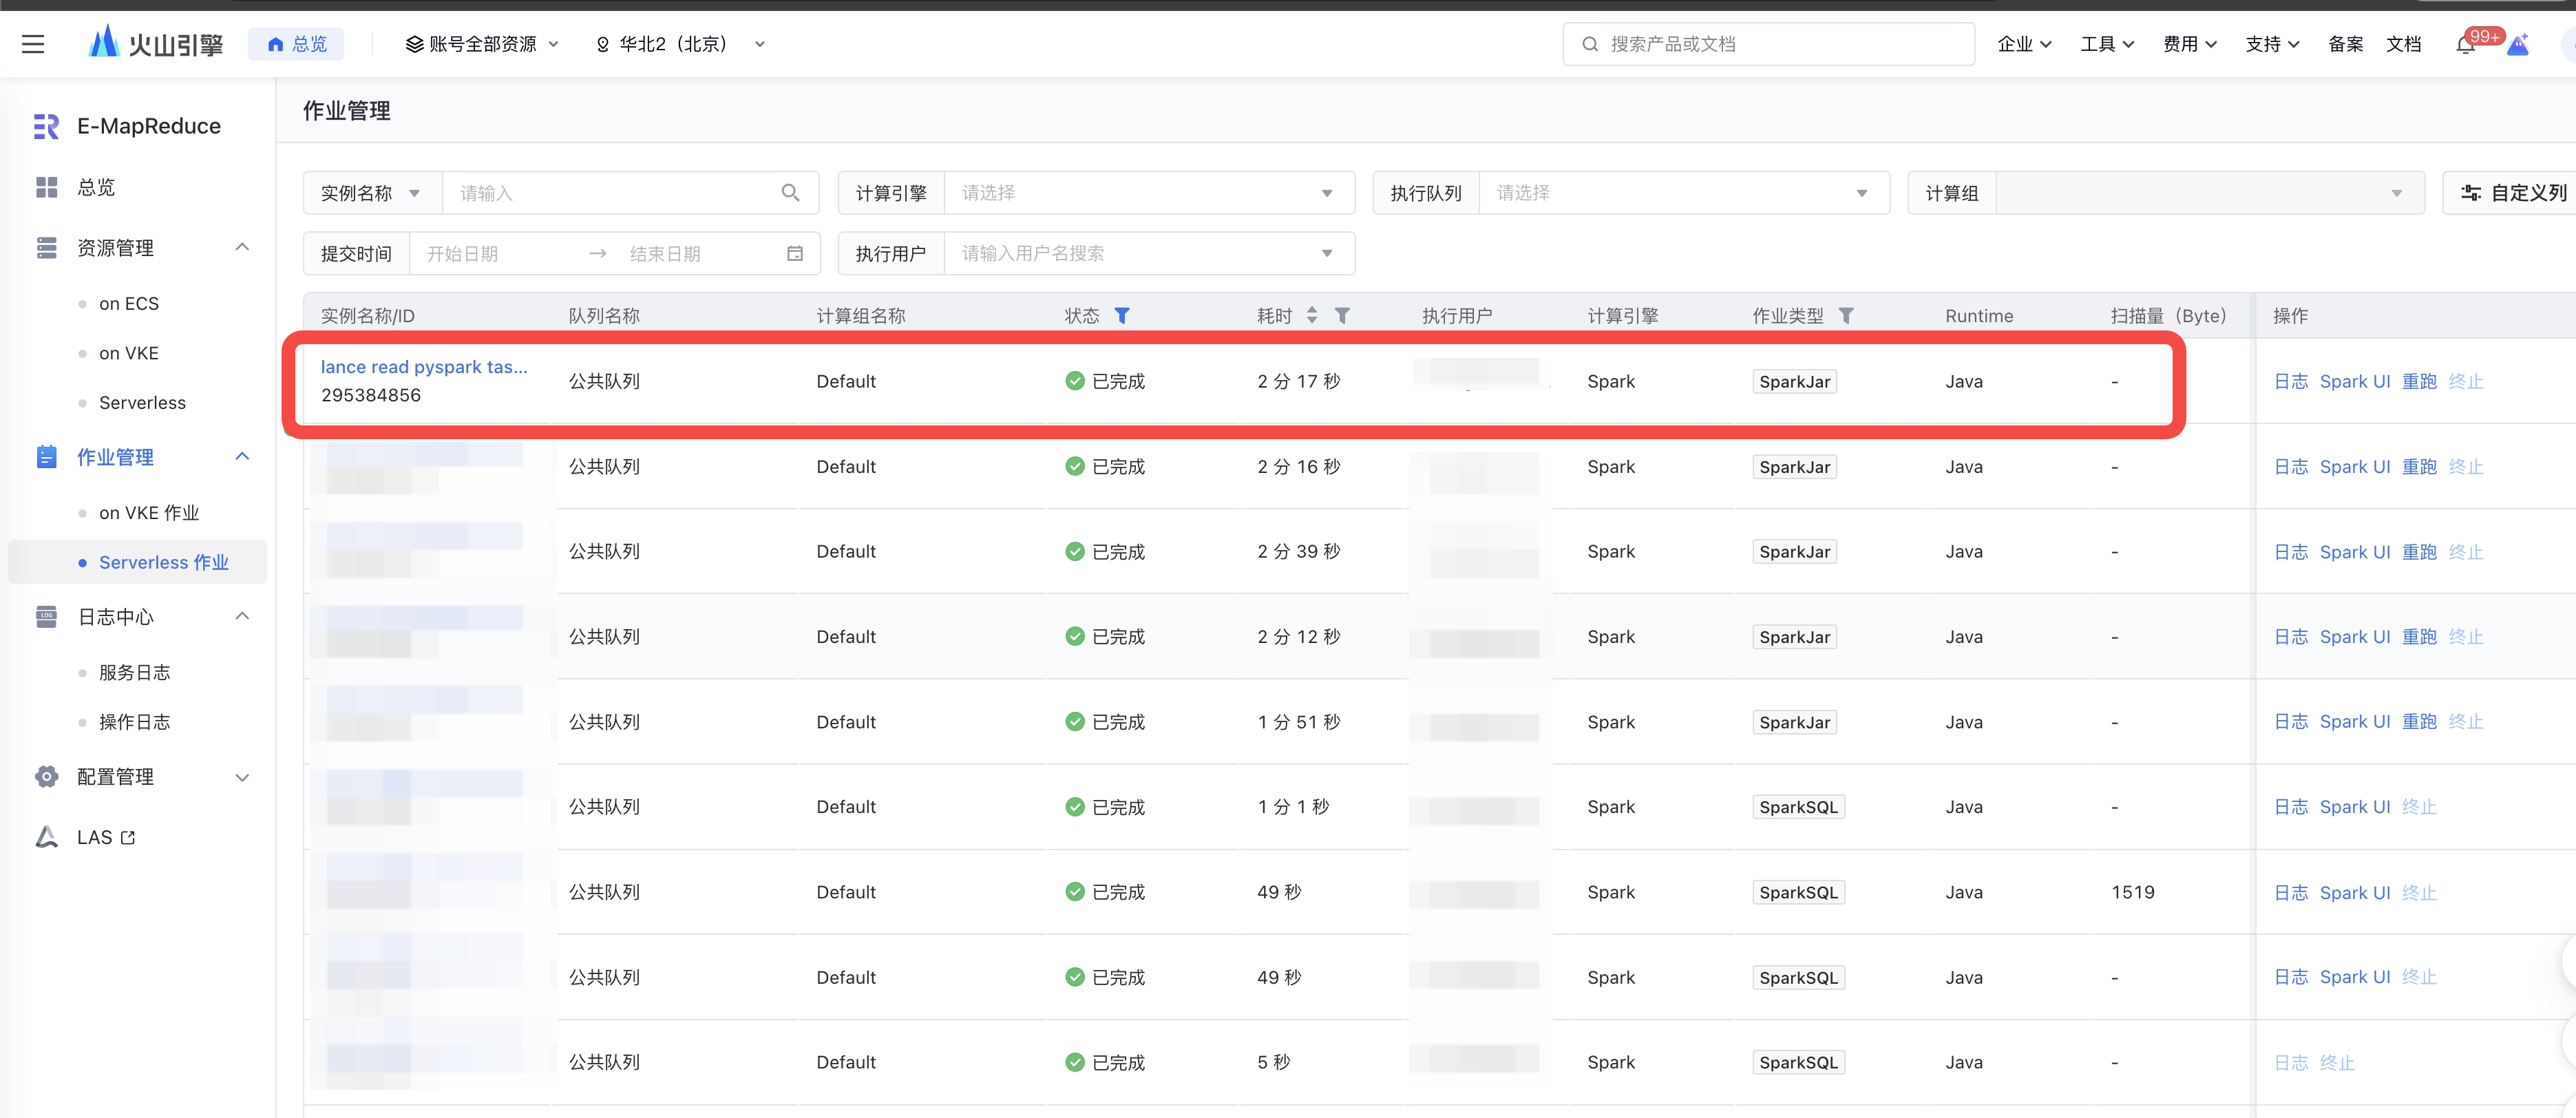Open Spark UI for the 2分16秒 job
Screen dimensions: 2576x1118
pyautogui.click(x=2354, y=467)
